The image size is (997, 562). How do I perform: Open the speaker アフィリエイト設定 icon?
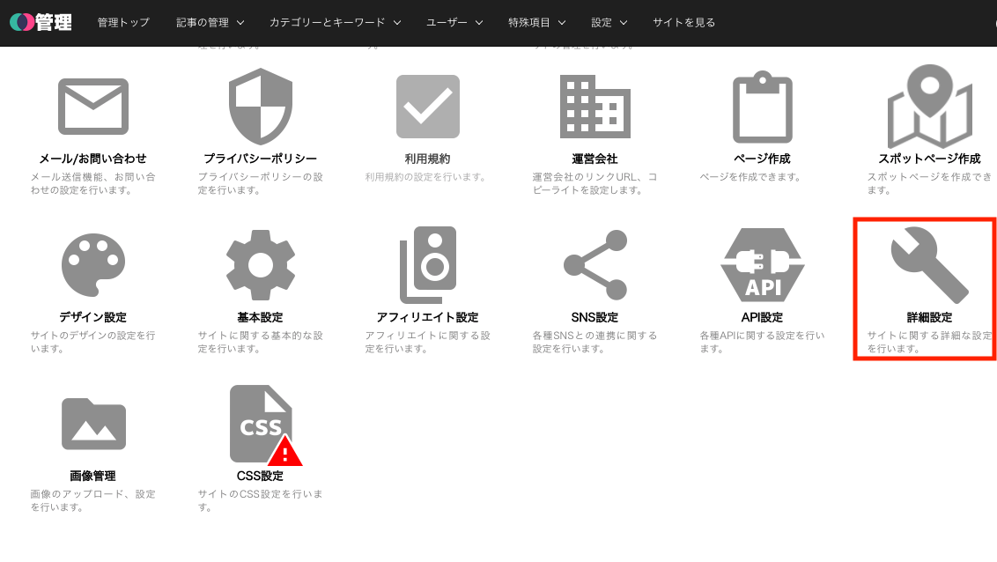(x=427, y=265)
